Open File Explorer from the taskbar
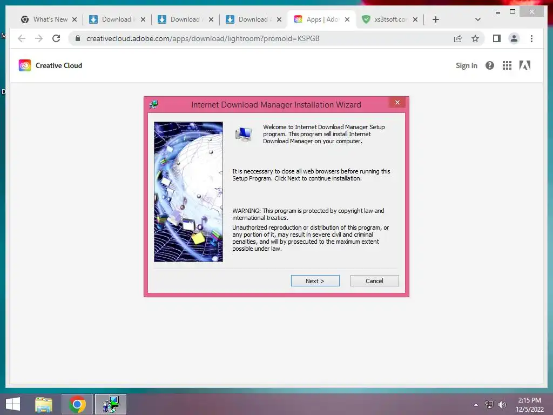This screenshot has height=415, width=553. (44, 404)
